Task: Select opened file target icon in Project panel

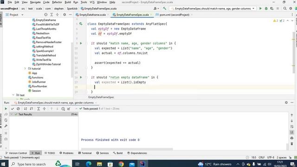Action: 45,14
